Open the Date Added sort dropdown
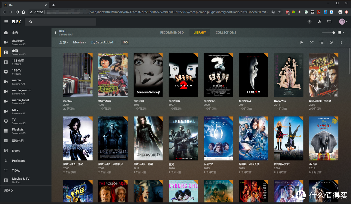The width and height of the screenshot is (351, 204). pos(103,42)
